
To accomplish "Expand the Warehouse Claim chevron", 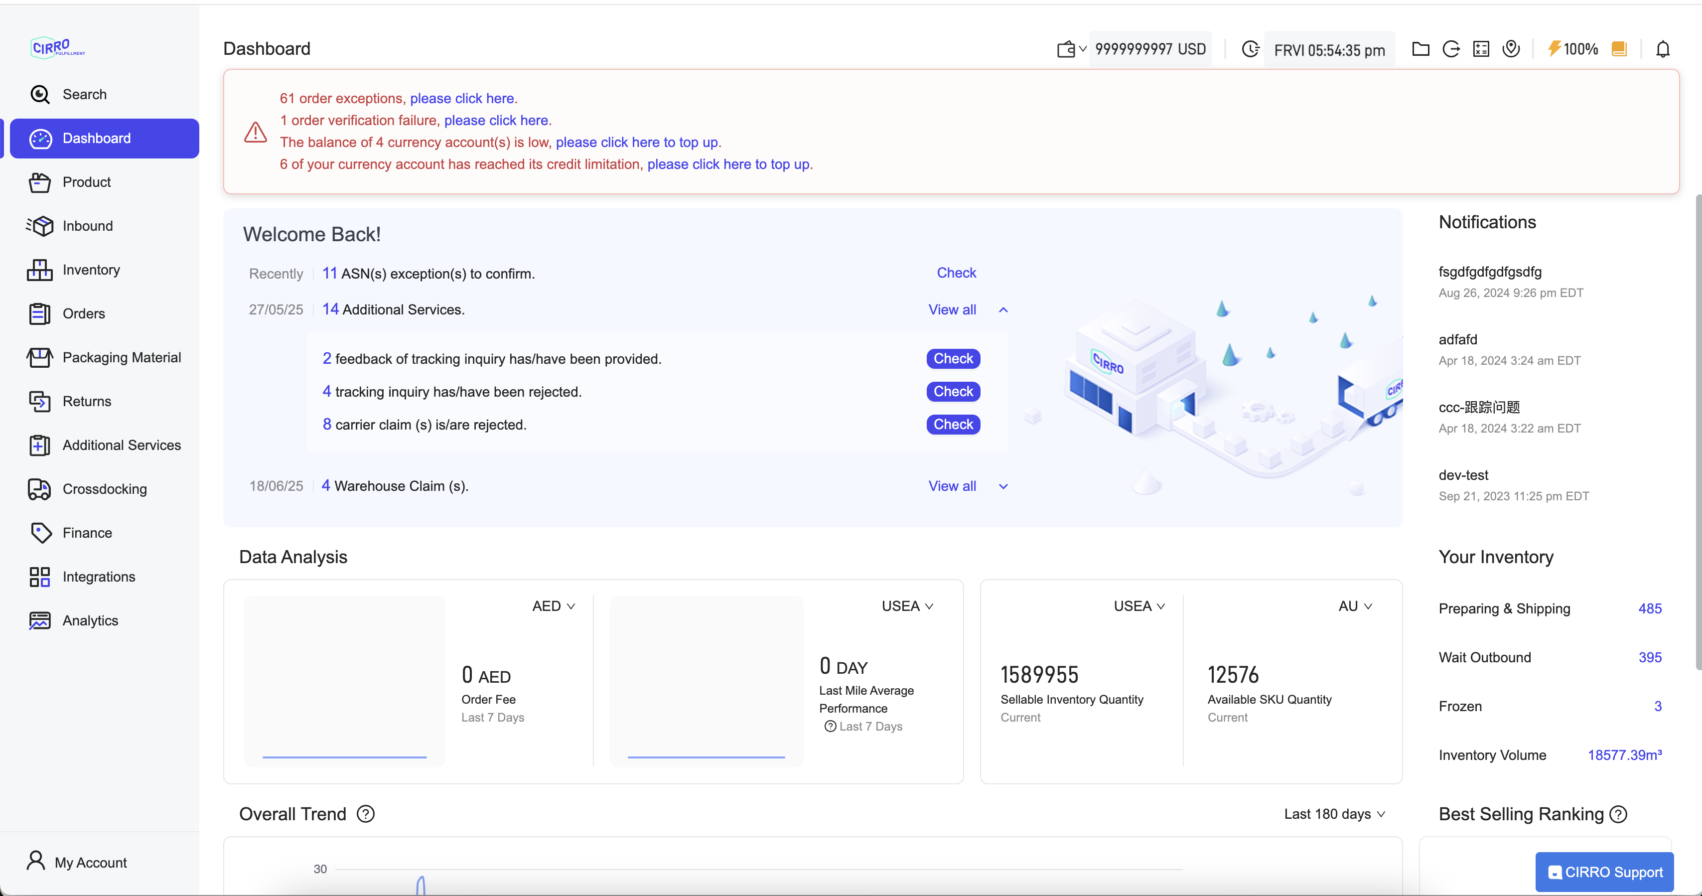I will (x=1003, y=486).
